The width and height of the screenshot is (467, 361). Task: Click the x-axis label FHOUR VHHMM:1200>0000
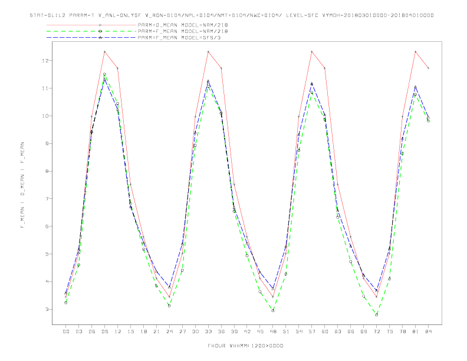pos(245,346)
